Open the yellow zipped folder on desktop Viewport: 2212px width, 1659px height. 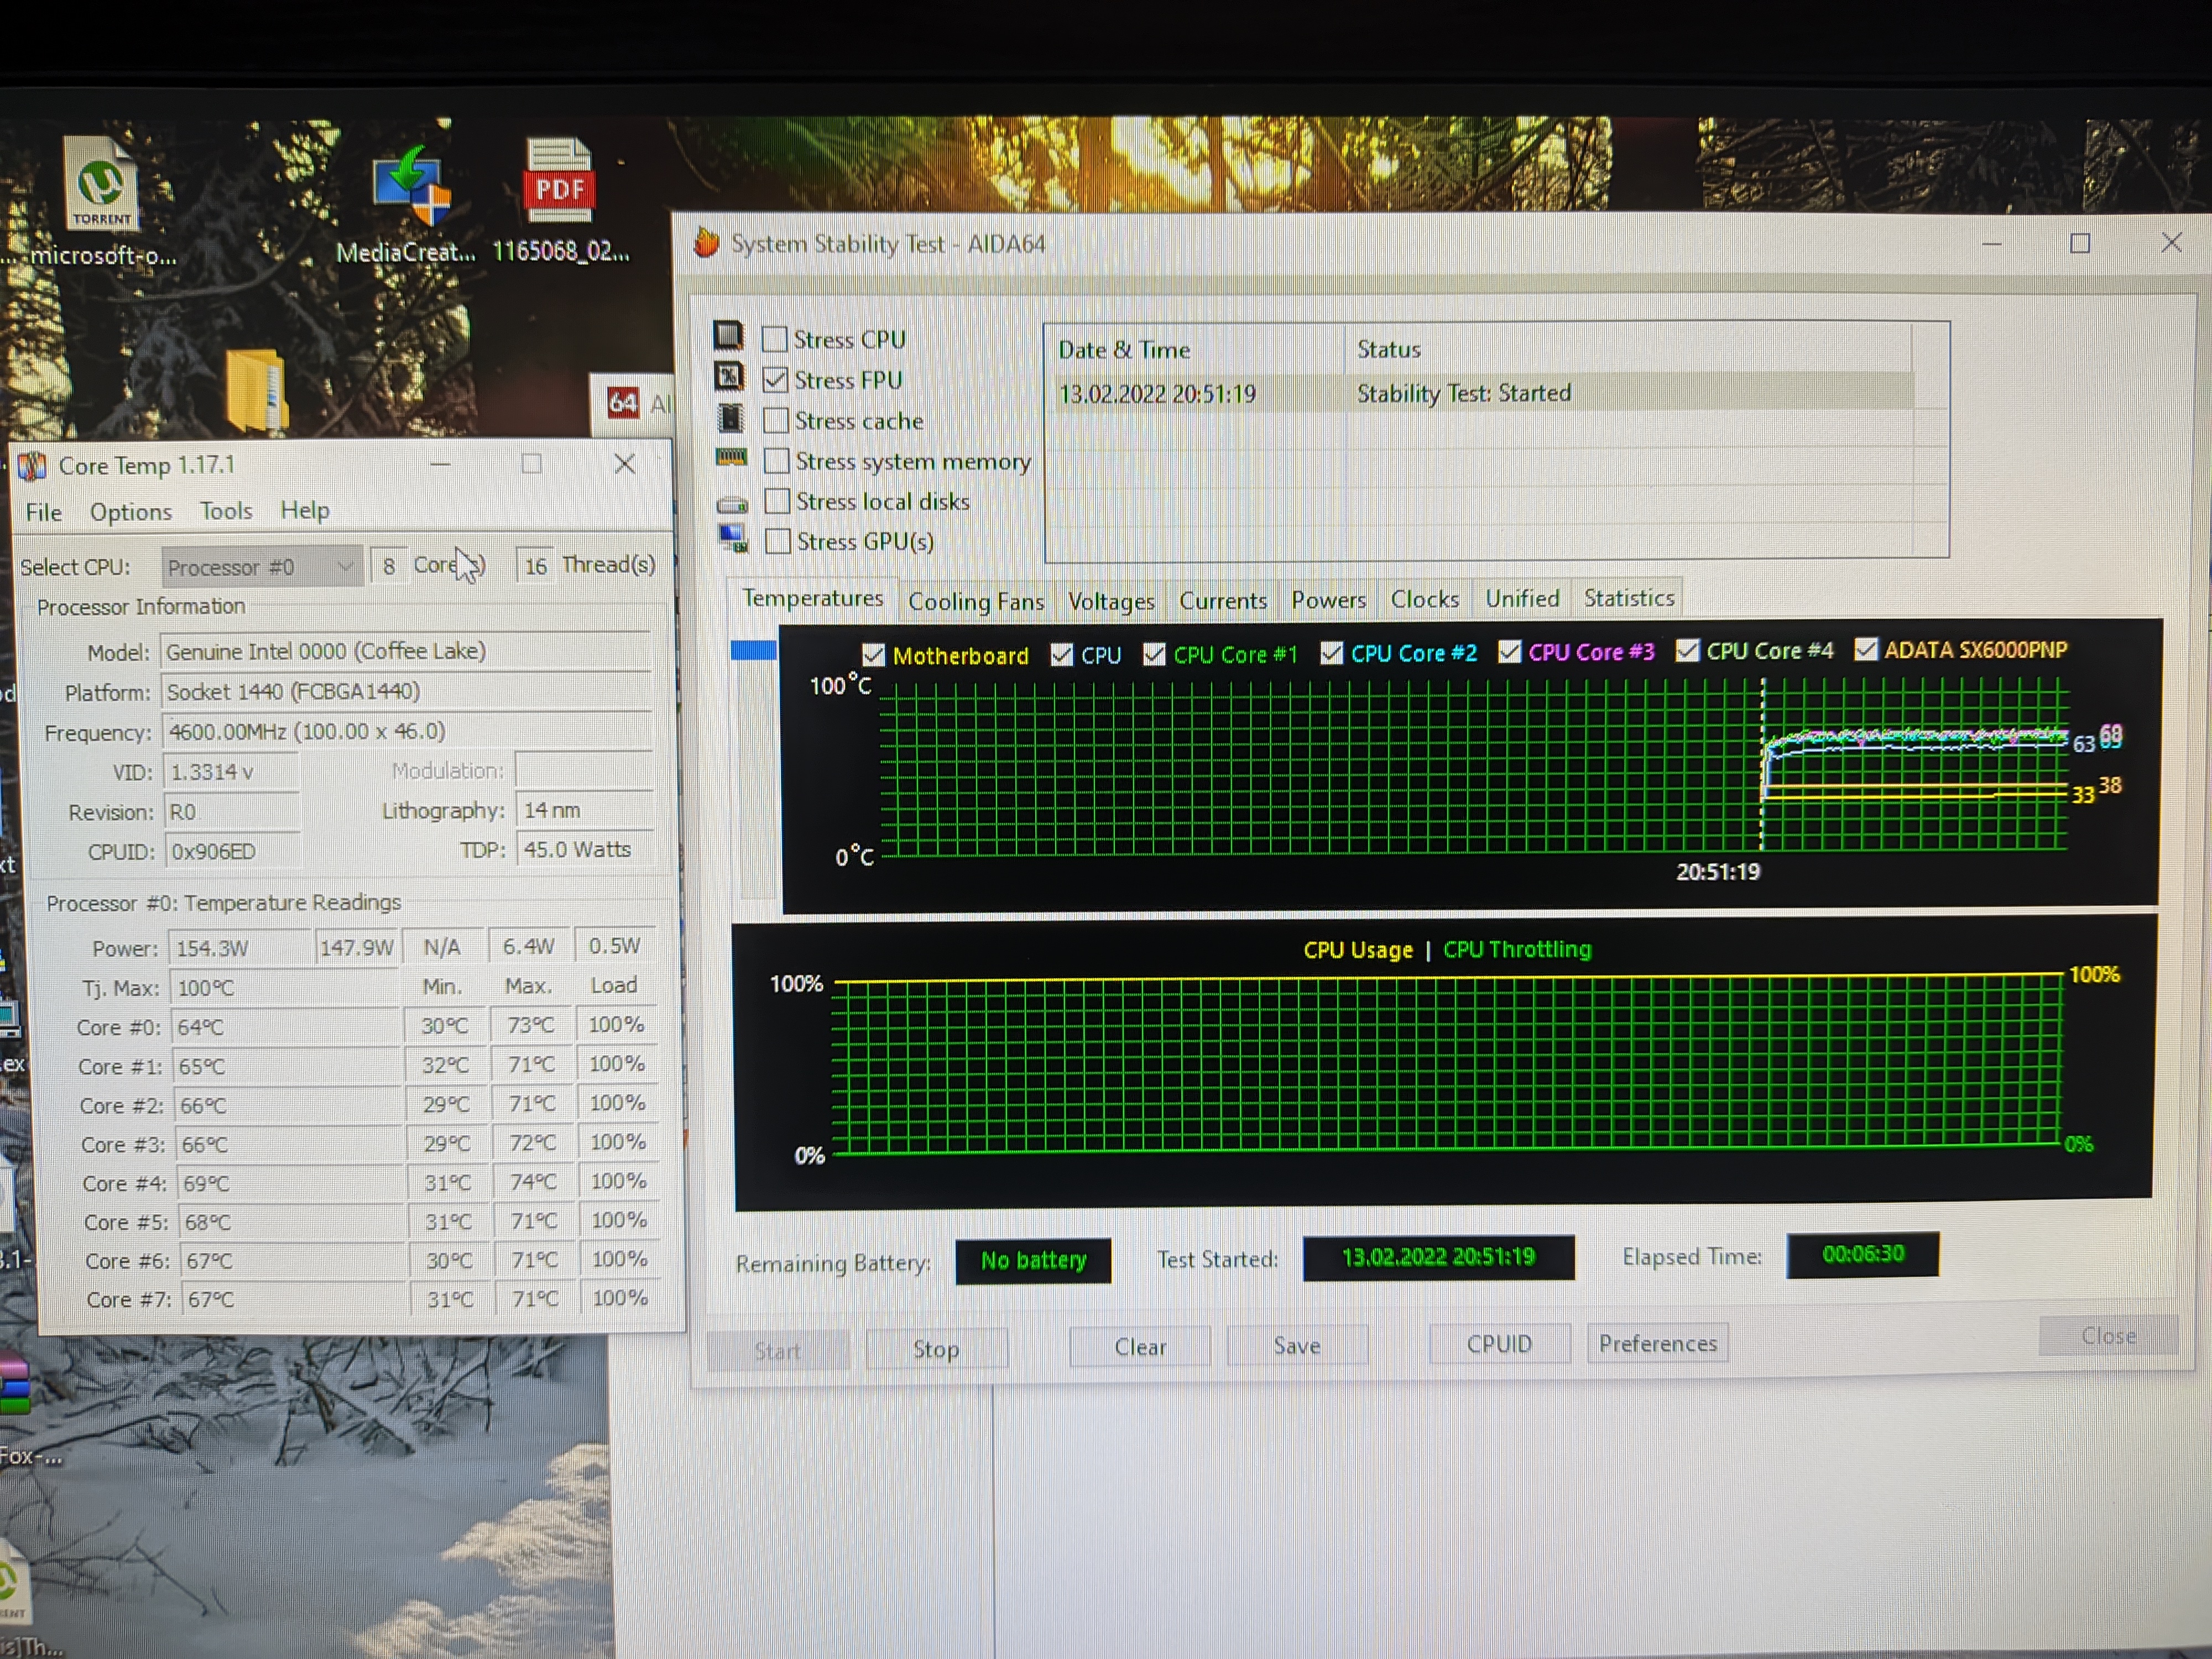click(256, 391)
